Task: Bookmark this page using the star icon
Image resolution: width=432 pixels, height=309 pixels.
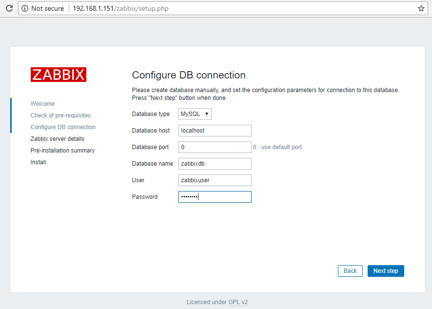Action: tap(421, 9)
